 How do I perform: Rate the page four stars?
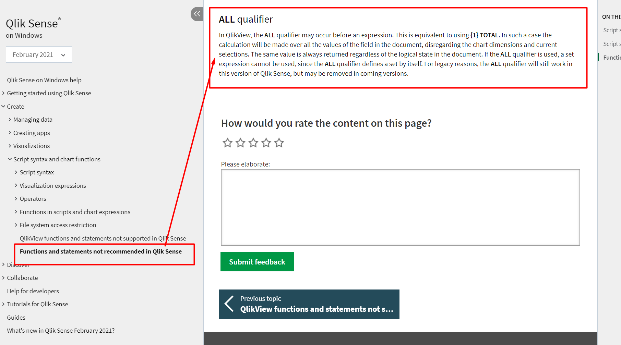266,143
